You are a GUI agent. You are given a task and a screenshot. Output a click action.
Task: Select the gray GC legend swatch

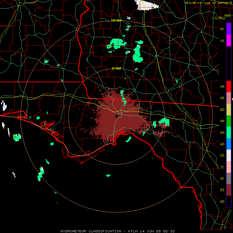pyautogui.click(x=229, y=178)
